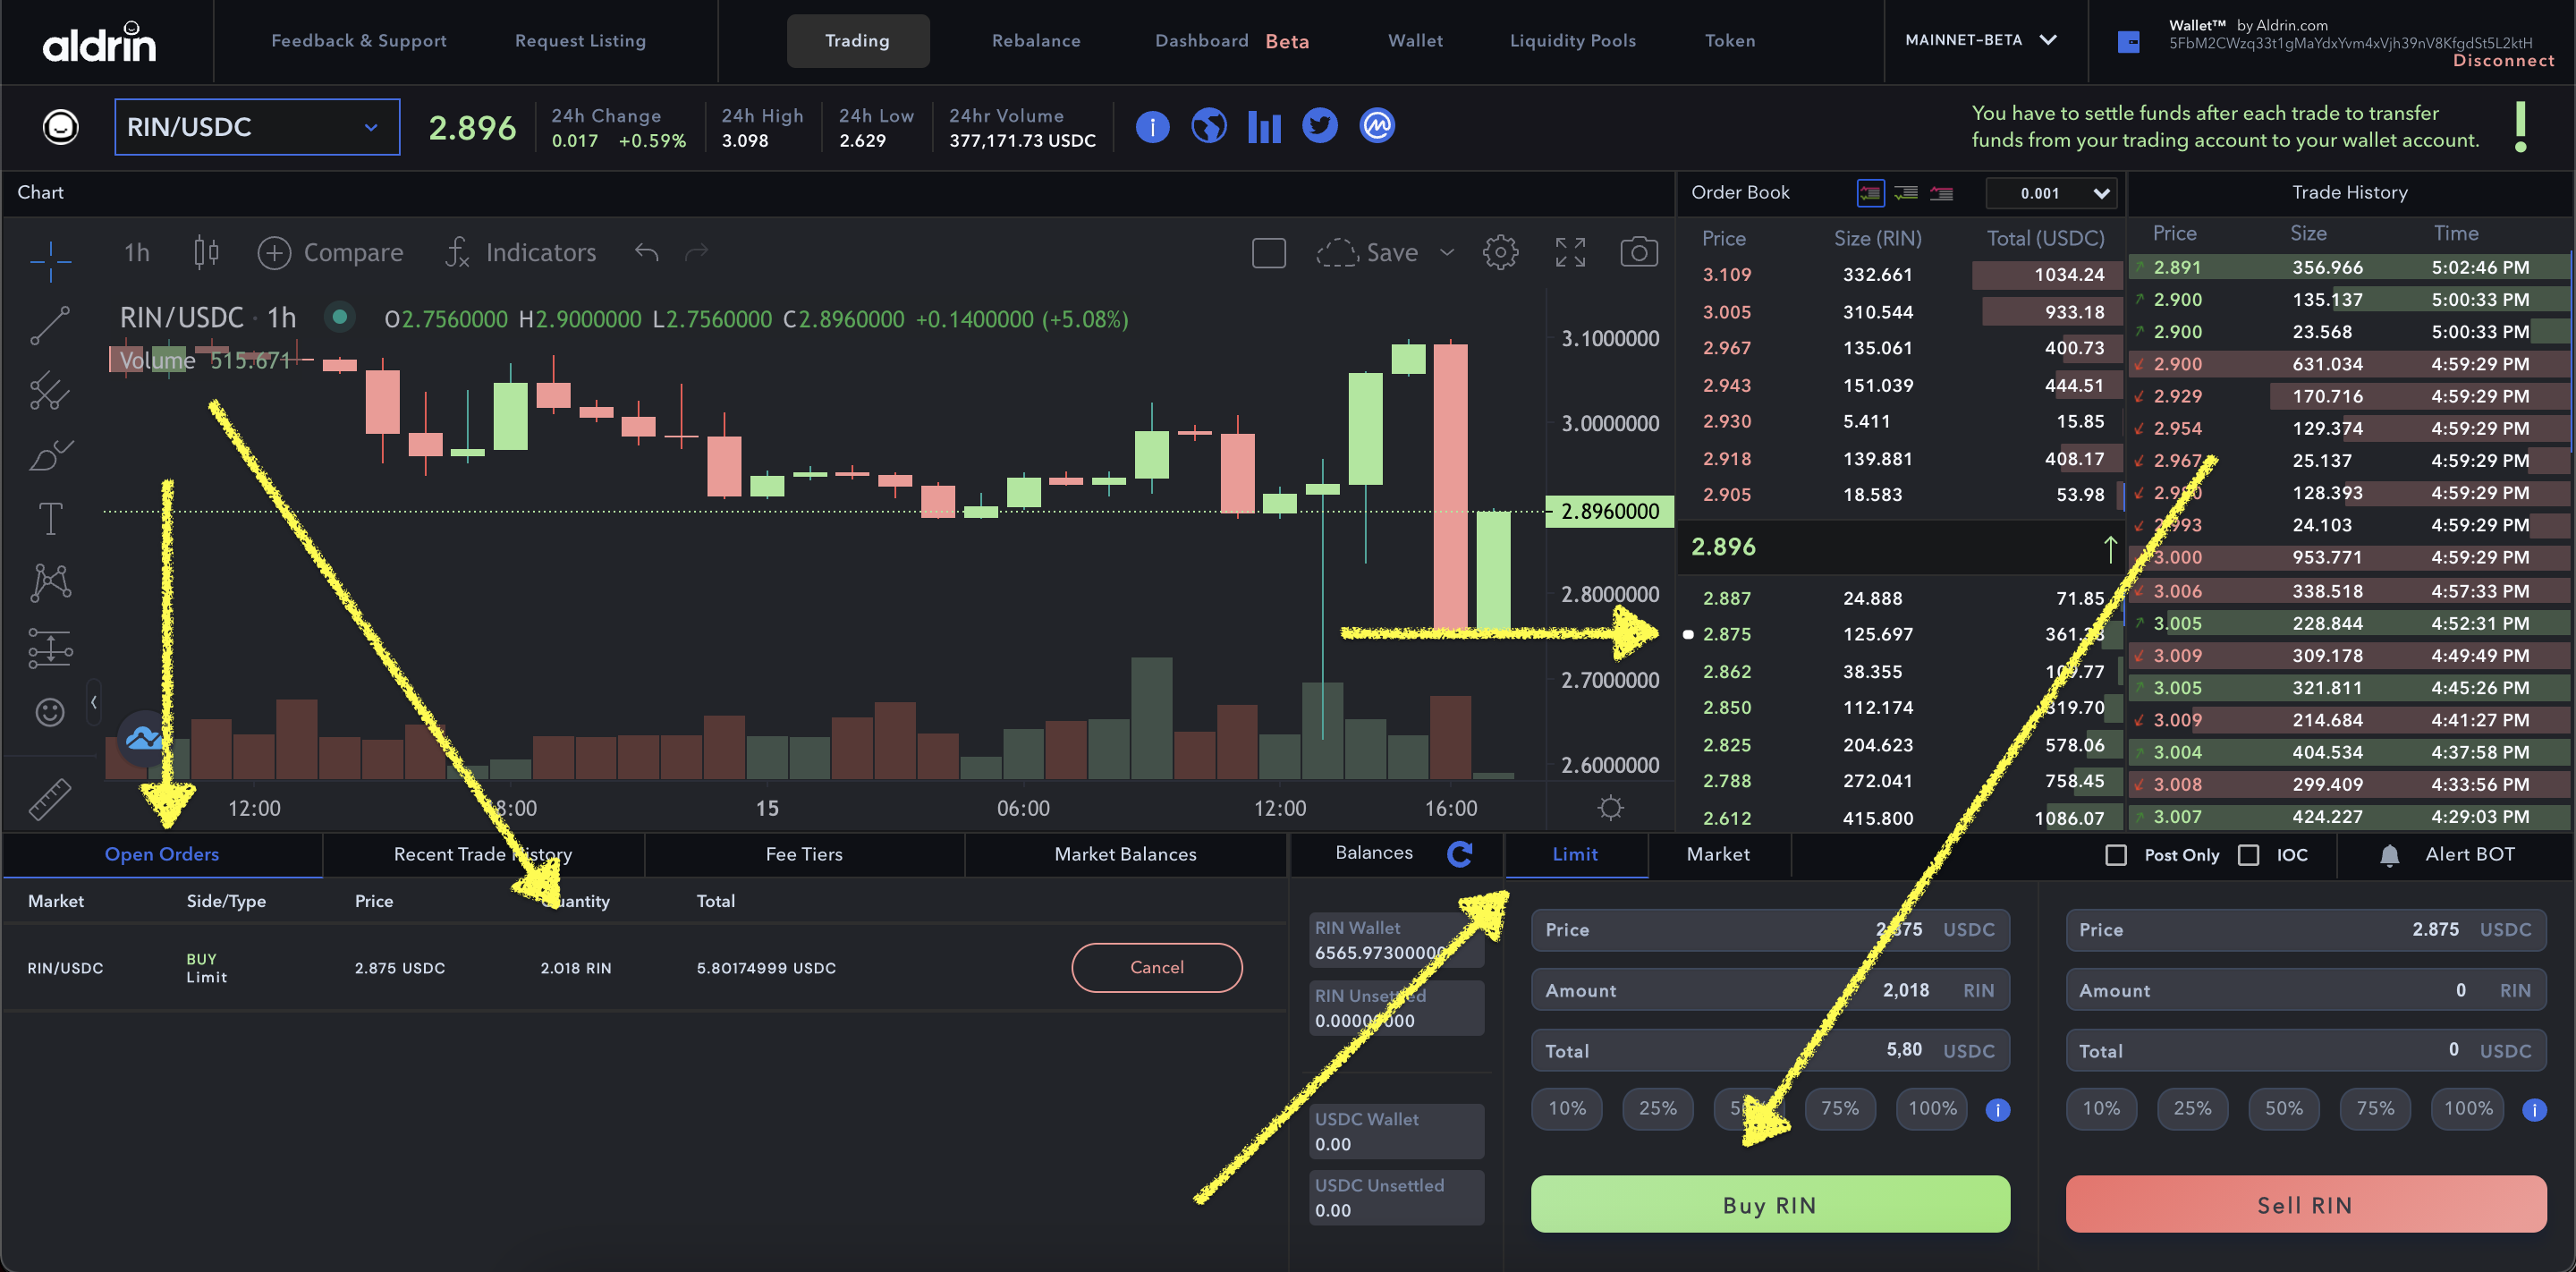Enter fullscreen chart mode

point(1570,253)
